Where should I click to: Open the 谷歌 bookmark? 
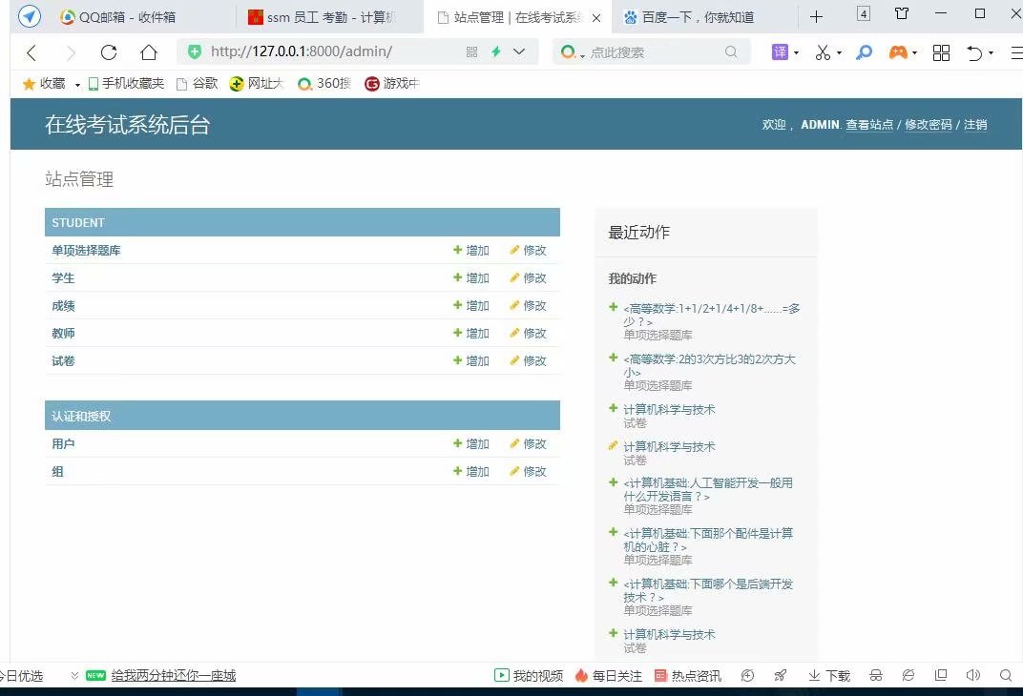(198, 83)
